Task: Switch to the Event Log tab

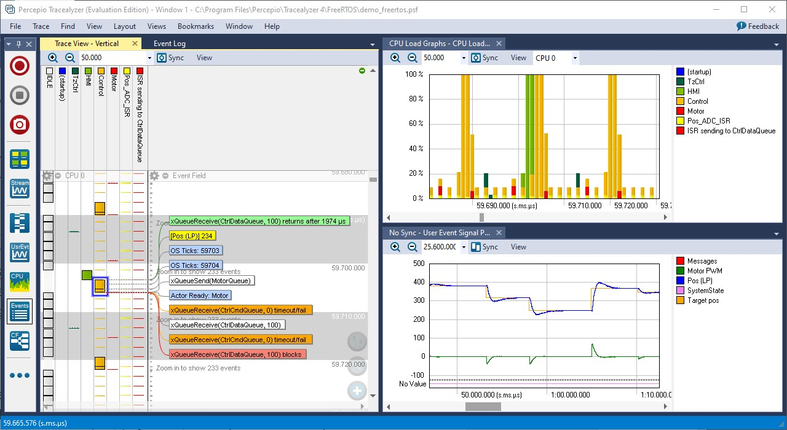Action: pyautogui.click(x=170, y=44)
